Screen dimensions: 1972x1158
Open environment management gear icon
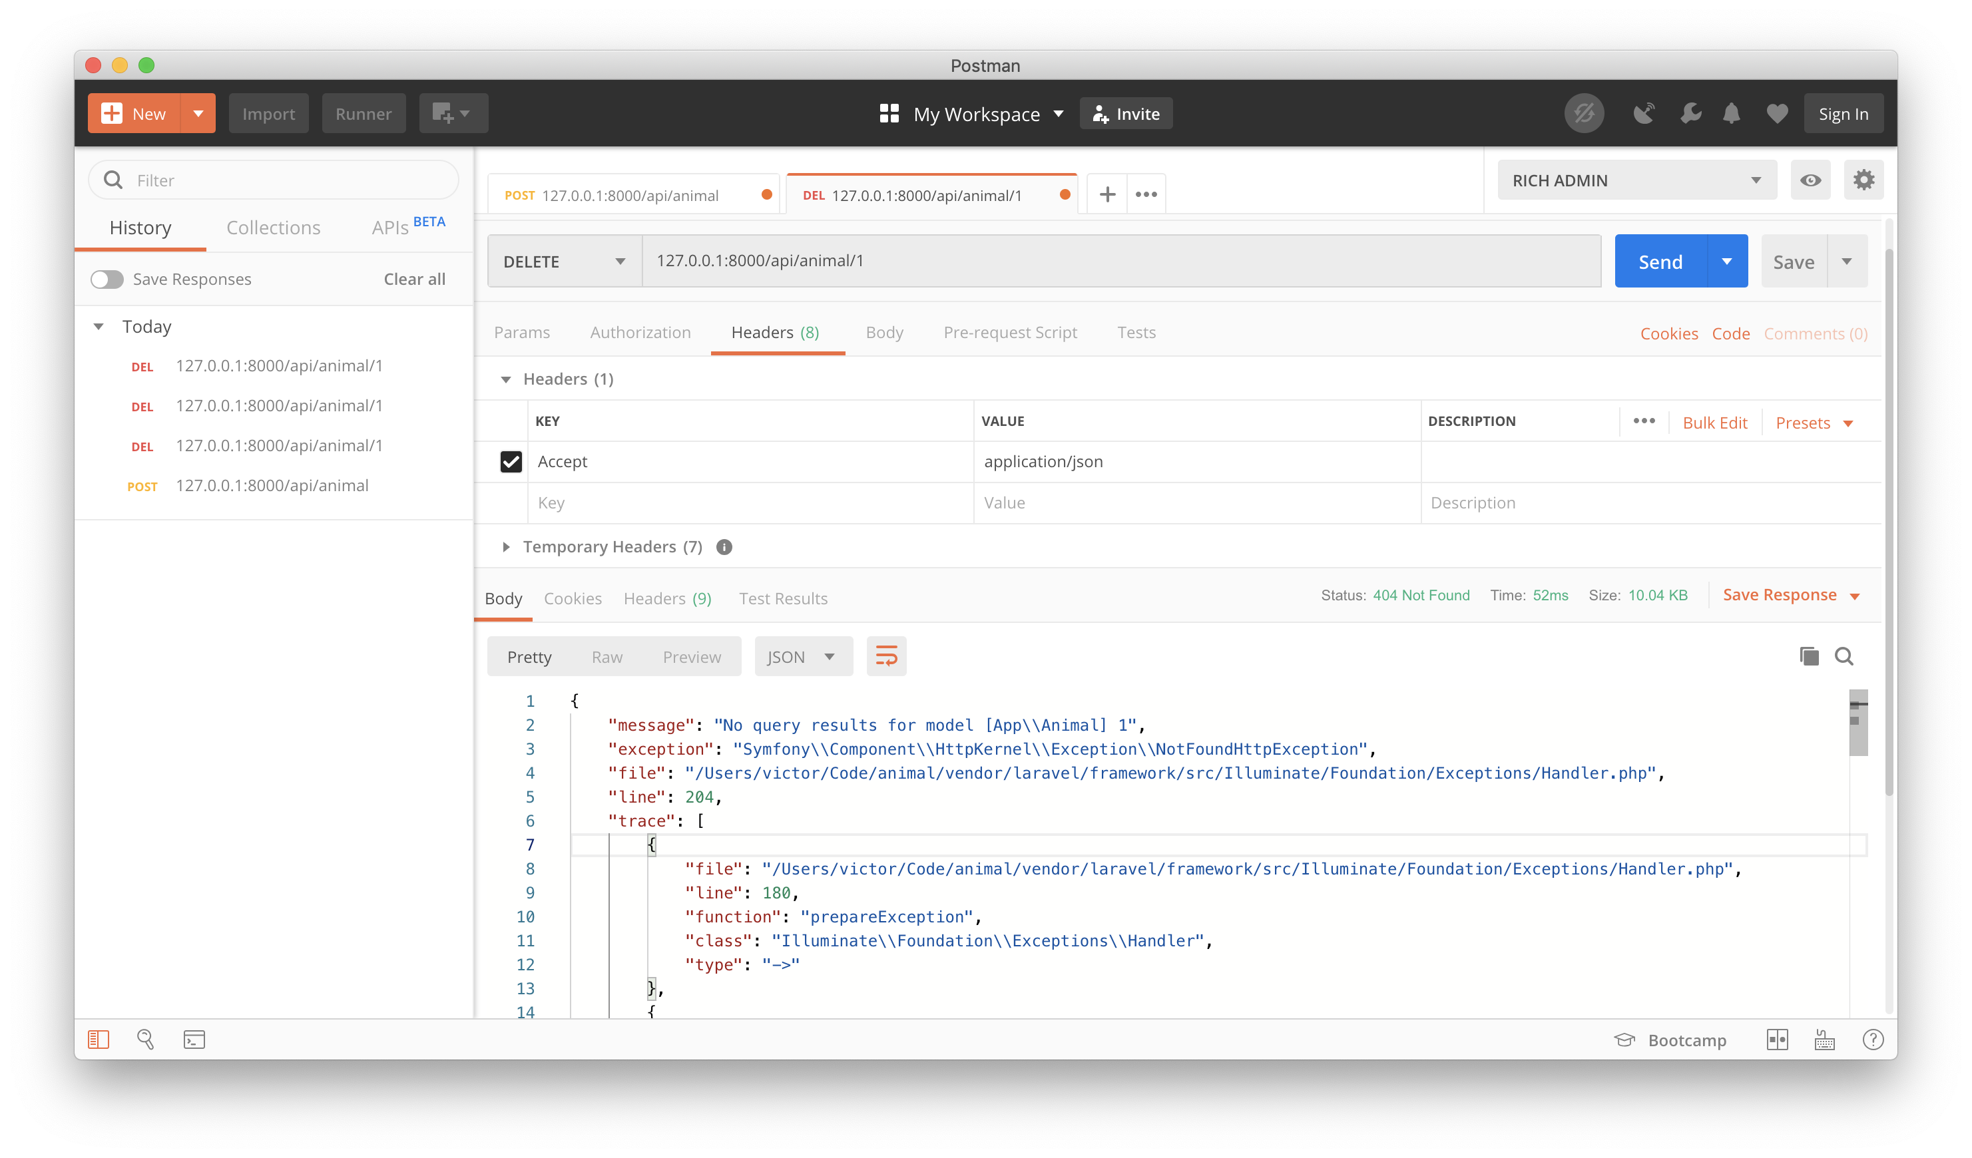click(1864, 180)
